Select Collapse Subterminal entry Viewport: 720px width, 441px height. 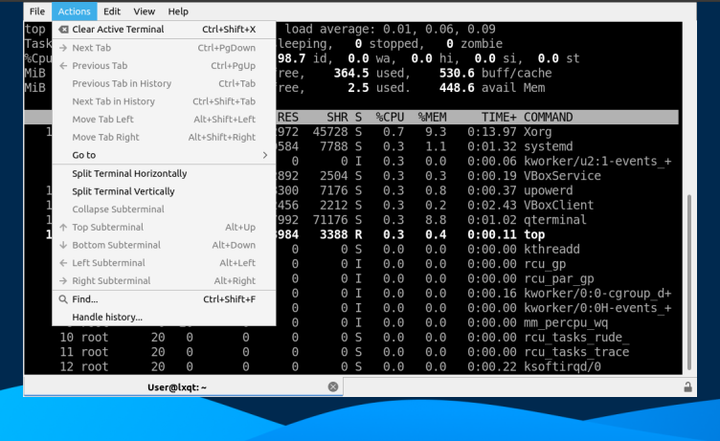point(118,209)
